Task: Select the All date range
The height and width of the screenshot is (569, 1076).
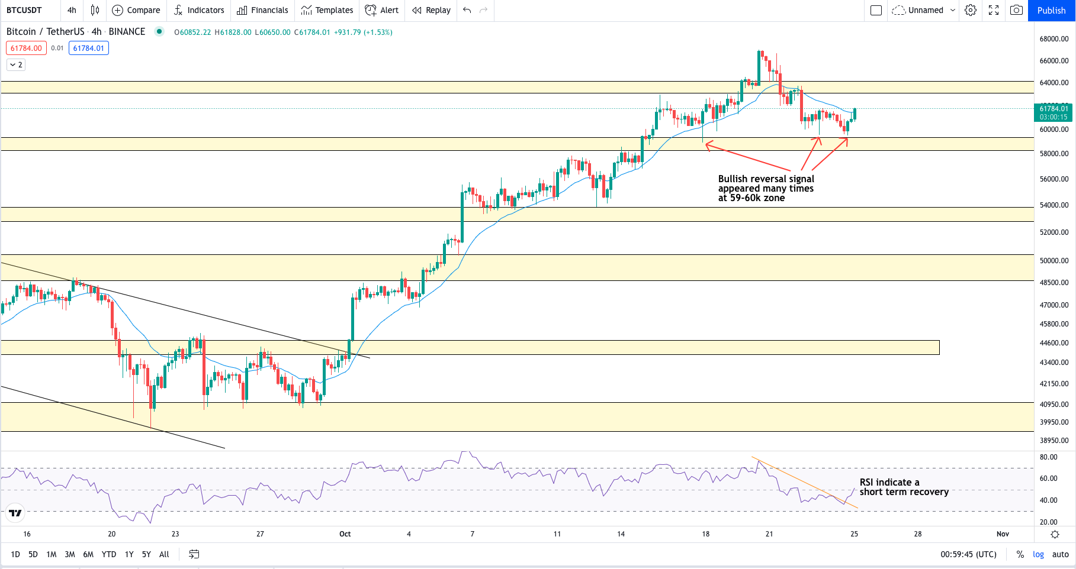Action: point(164,554)
